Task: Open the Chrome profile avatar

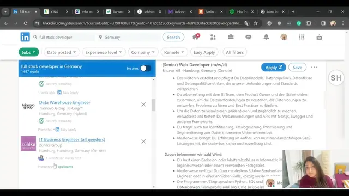Action: point(333,23)
